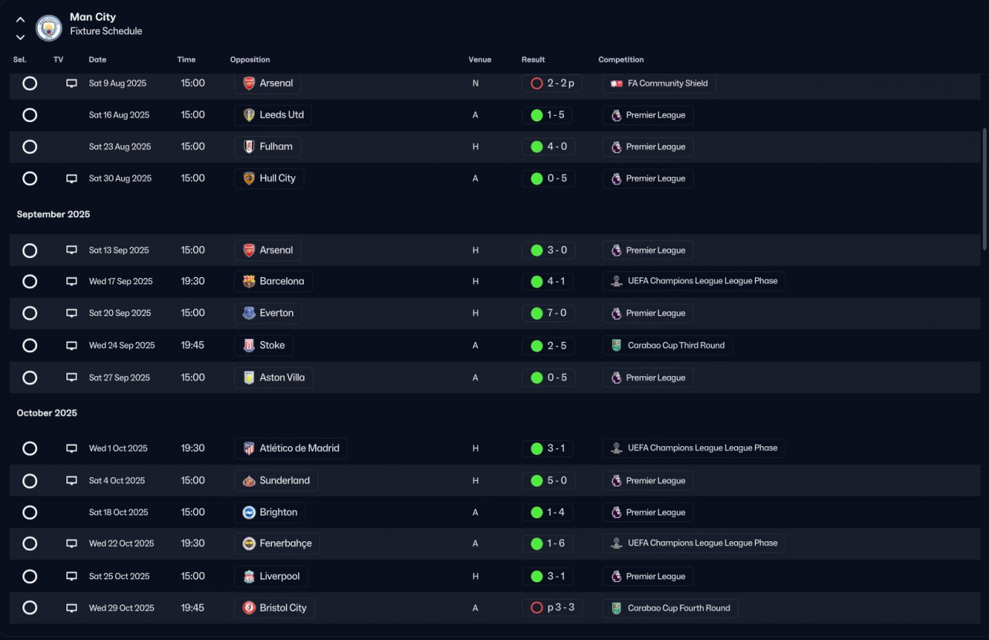Click the Champions League trophy icon for Atlético match
The image size is (989, 640).
(x=616, y=449)
